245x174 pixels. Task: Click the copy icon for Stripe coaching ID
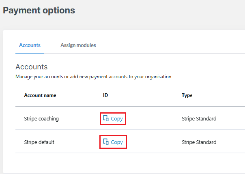106,119
